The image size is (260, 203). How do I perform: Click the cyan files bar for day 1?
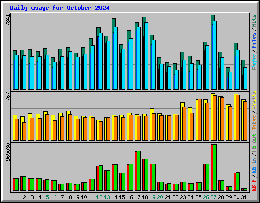point(17,72)
